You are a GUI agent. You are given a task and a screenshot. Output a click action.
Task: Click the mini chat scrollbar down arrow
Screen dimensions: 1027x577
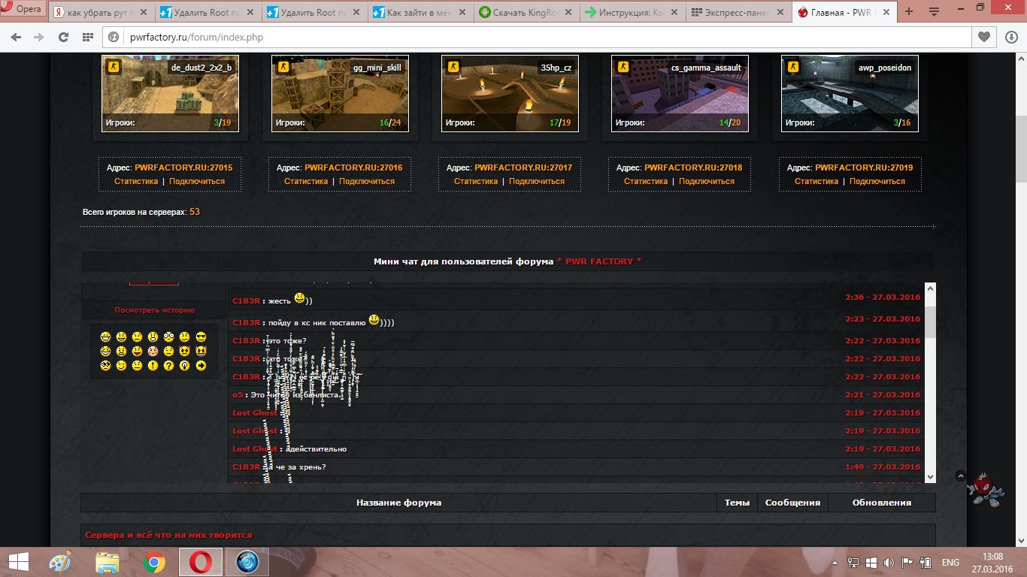tap(930, 476)
